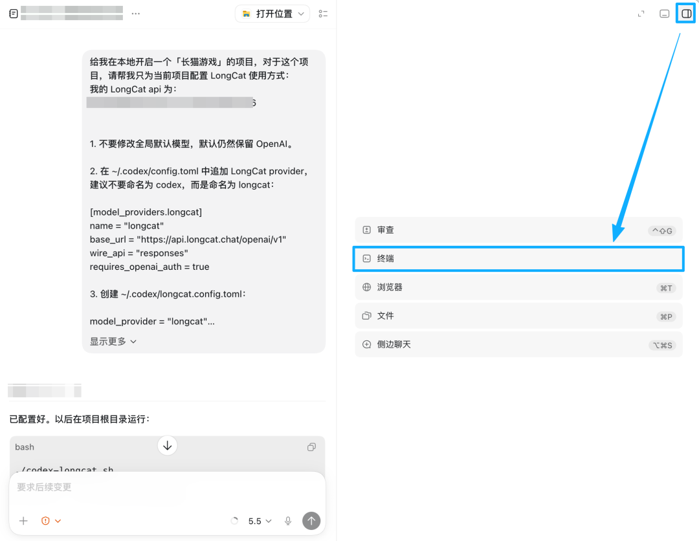
Task: Click the requires_openai_auth = true line
Action: click(x=150, y=267)
